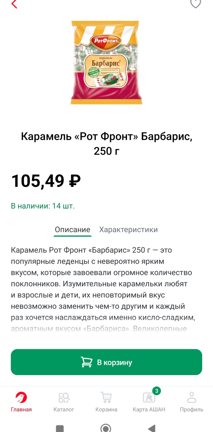
Task: Open the Корзина shopping cart icon
Action: (x=106, y=397)
